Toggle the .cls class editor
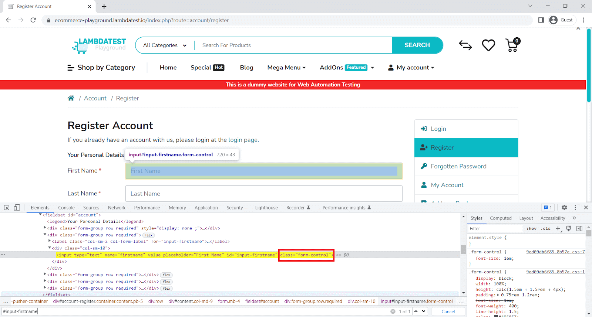Image resolution: width=592 pixels, height=317 pixels. point(545,229)
